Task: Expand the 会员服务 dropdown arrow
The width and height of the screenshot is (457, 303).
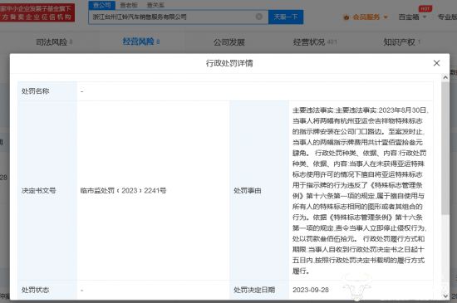Action: 386,17
